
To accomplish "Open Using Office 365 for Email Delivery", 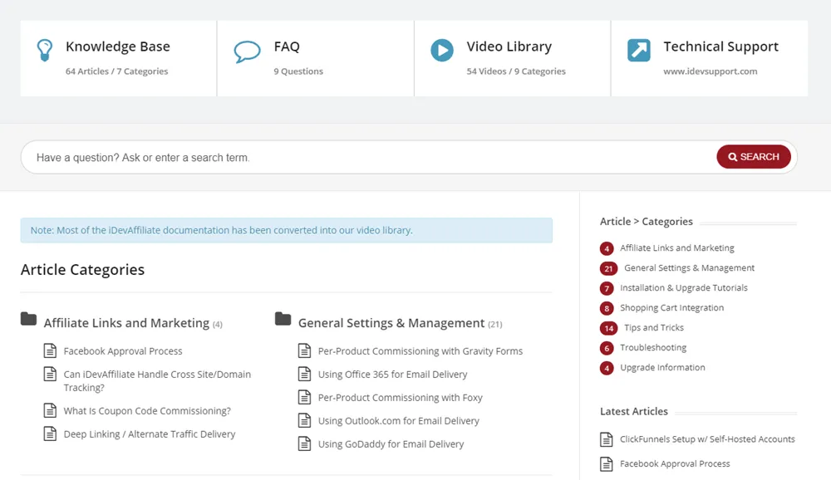I will click(x=393, y=374).
